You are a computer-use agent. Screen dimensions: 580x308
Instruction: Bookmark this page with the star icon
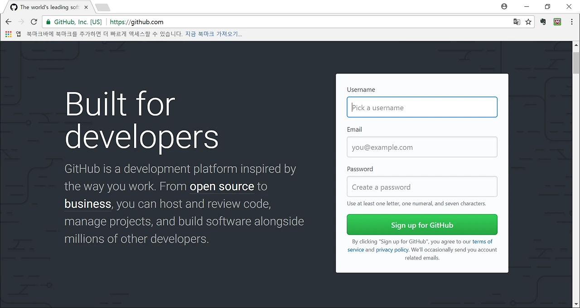tap(528, 22)
